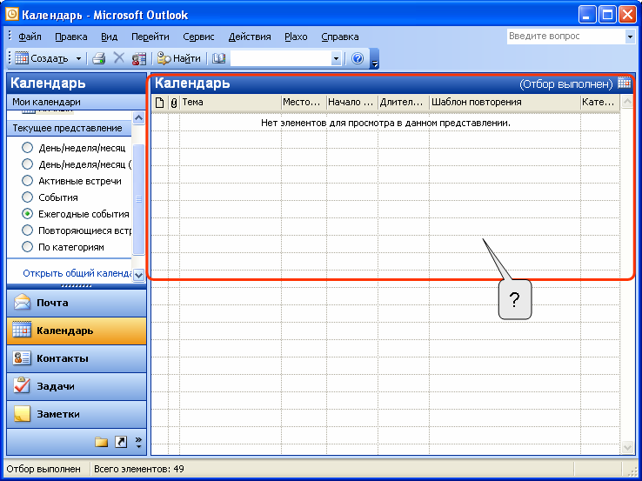Click the list scroll up arrow
Screen dimensions: 642x481
coord(627,102)
